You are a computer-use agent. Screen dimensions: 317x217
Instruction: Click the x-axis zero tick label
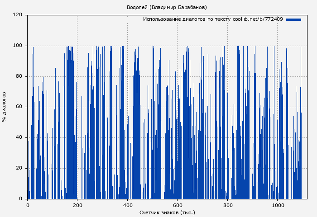(28, 205)
